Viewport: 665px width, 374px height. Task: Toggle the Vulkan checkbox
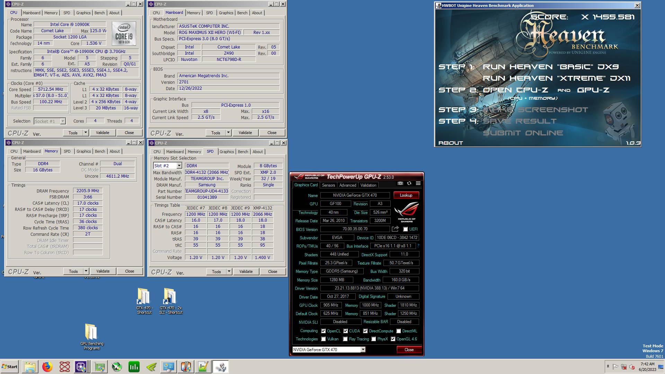pyautogui.click(x=323, y=339)
